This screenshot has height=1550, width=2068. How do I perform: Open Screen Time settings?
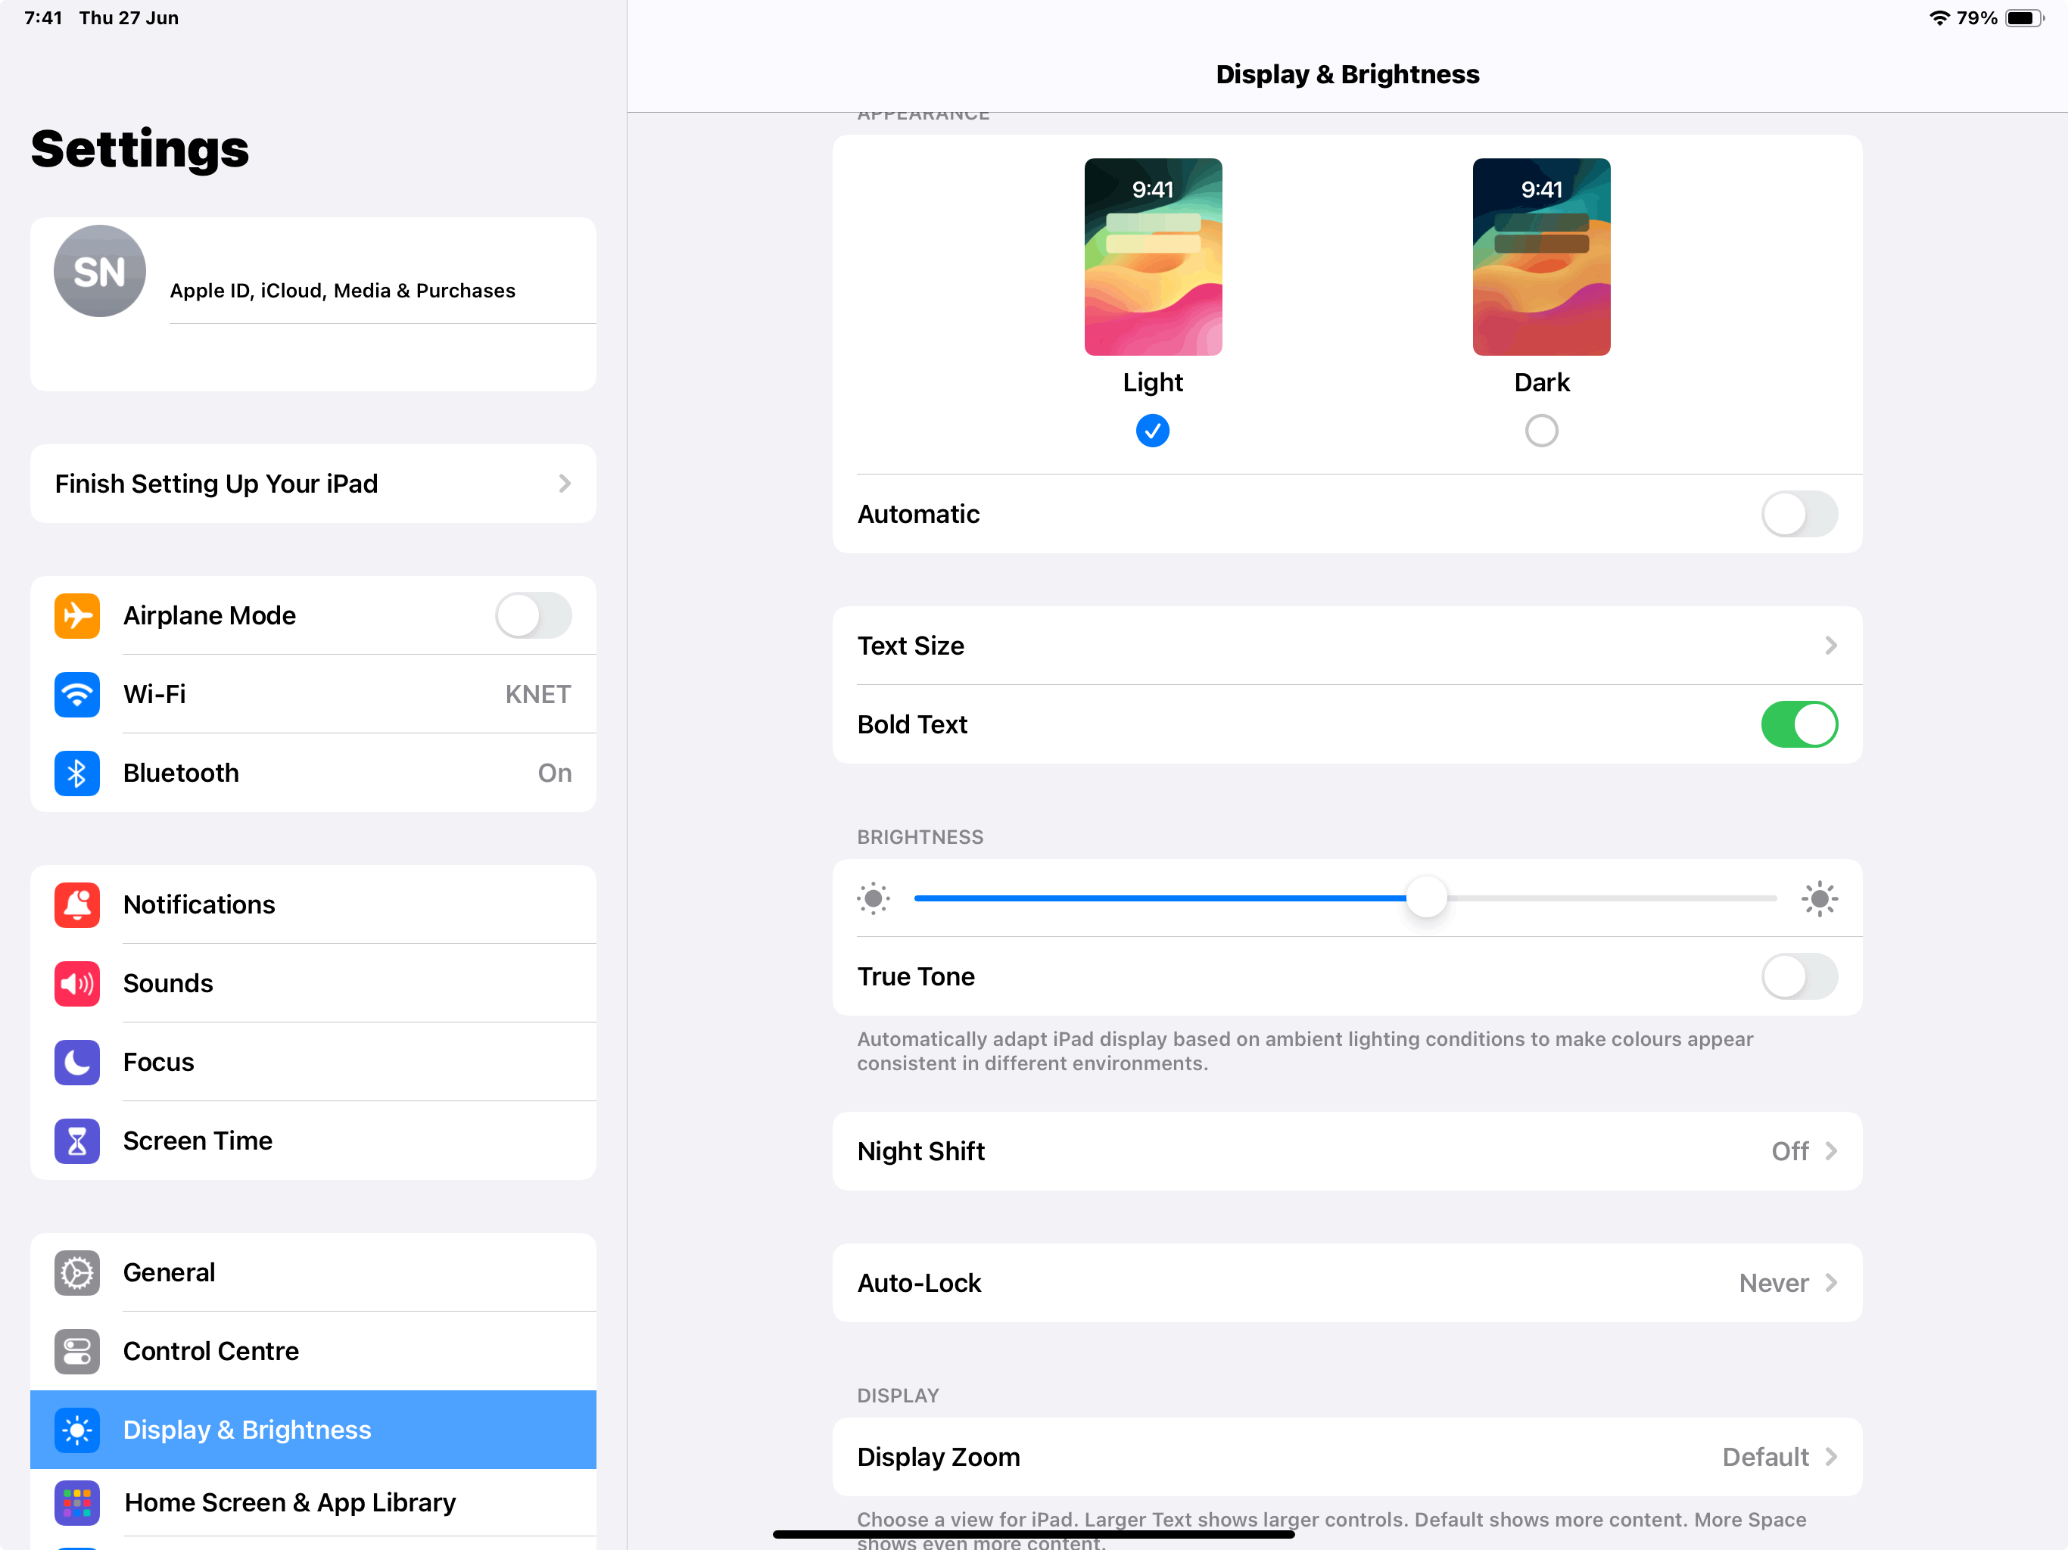(x=313, y=1141)
